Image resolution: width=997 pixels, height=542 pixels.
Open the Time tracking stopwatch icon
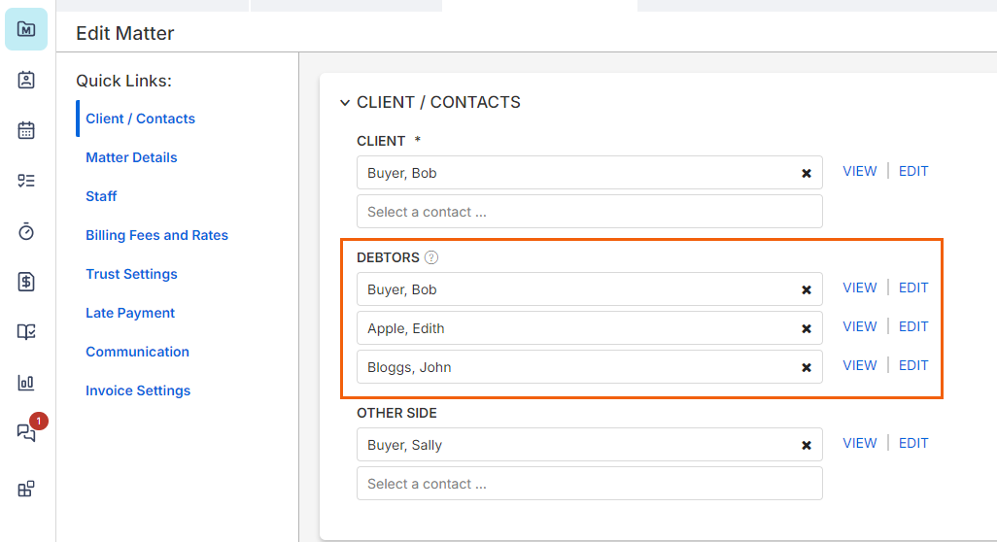point(26,231)
